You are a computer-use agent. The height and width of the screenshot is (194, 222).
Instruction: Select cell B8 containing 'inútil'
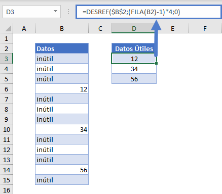point(62,109)
